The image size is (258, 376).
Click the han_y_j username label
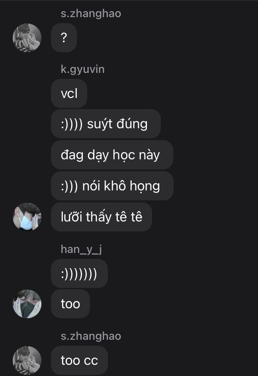point(81,249)
